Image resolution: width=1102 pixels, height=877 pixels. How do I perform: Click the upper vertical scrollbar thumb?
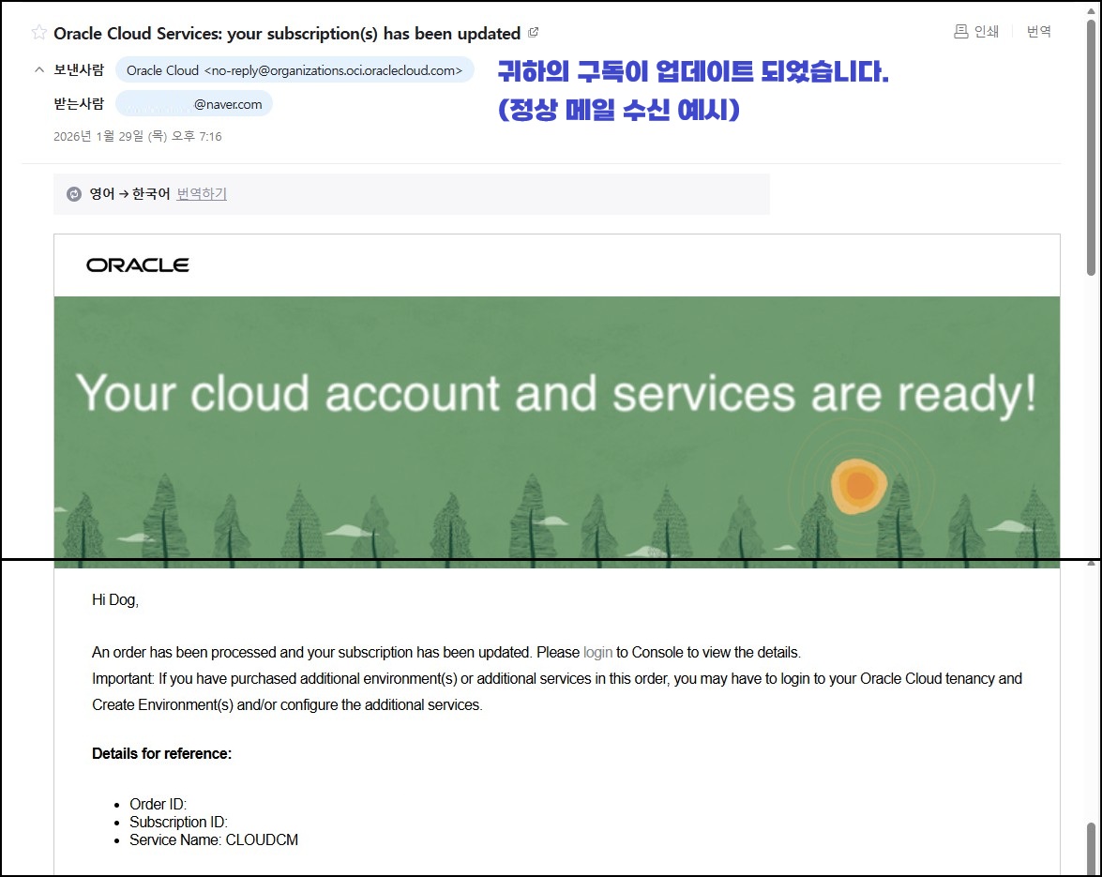[x=1091, y=147]
